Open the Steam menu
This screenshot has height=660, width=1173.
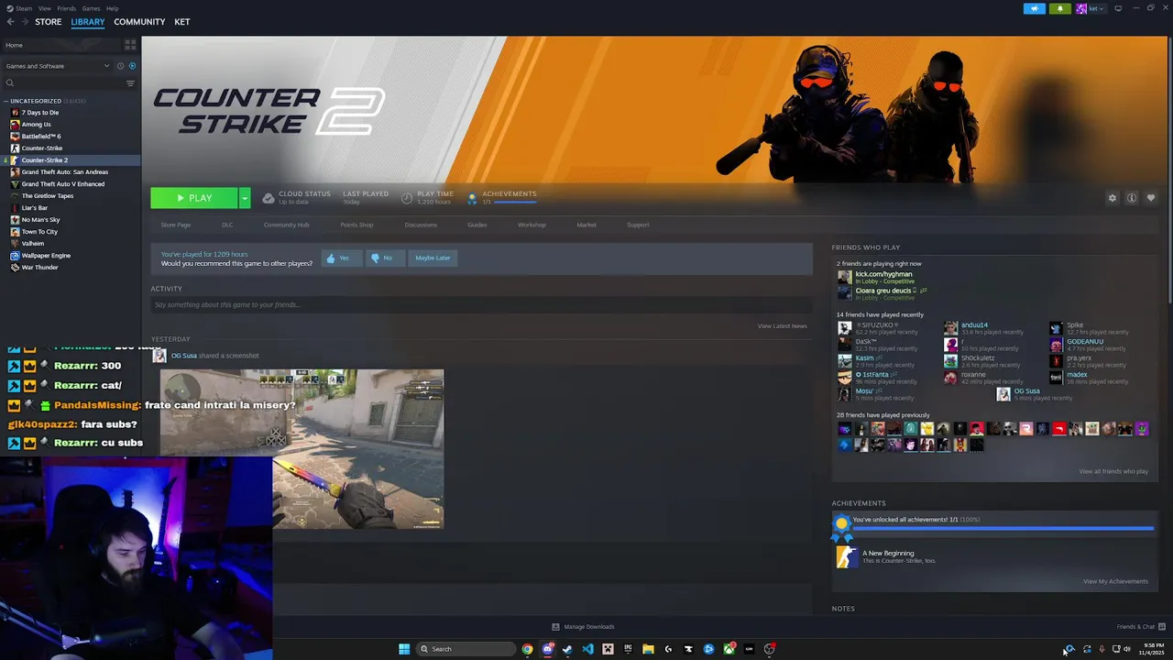tap(23, 8)
